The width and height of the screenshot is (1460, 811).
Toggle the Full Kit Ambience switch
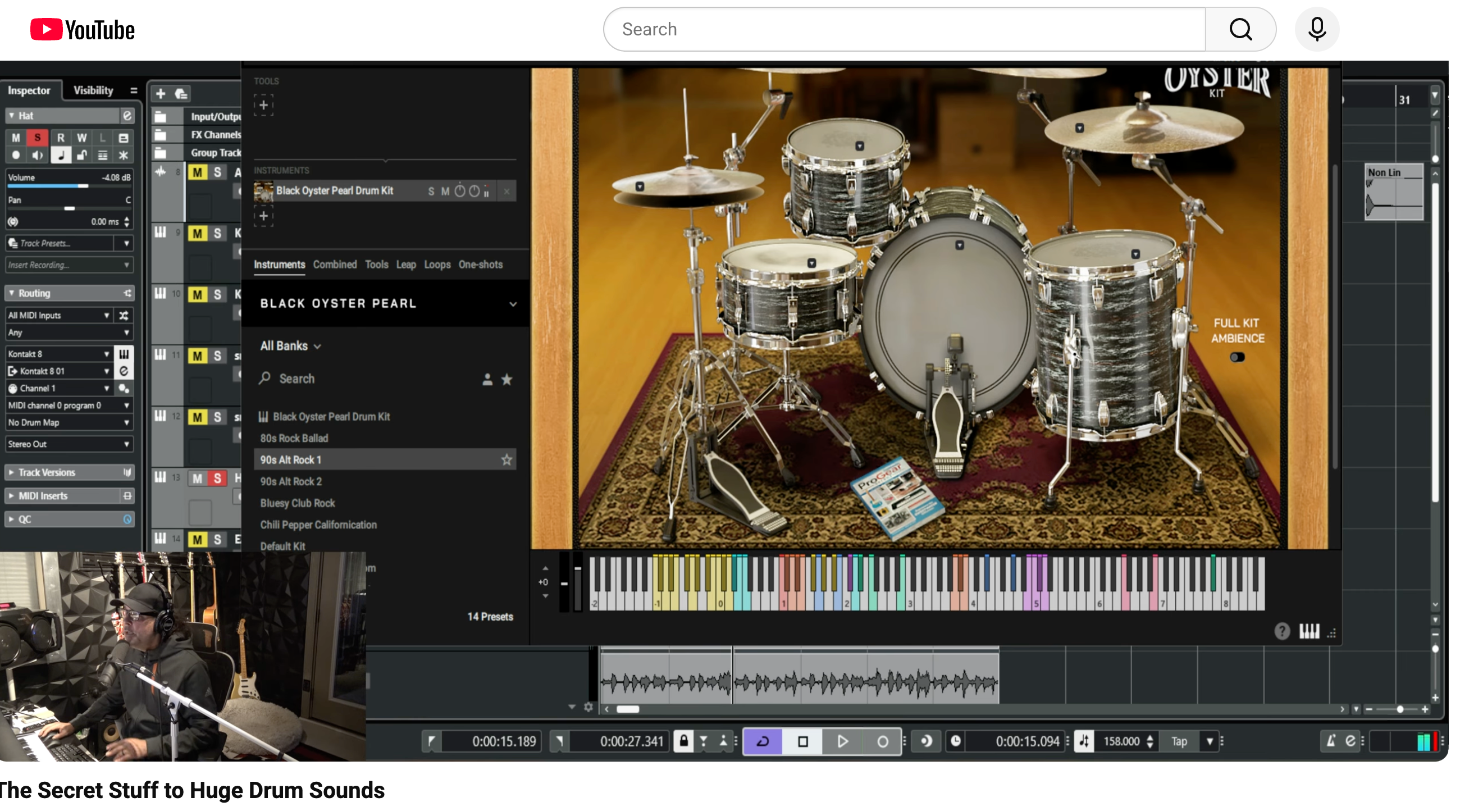pos(1237,357)
